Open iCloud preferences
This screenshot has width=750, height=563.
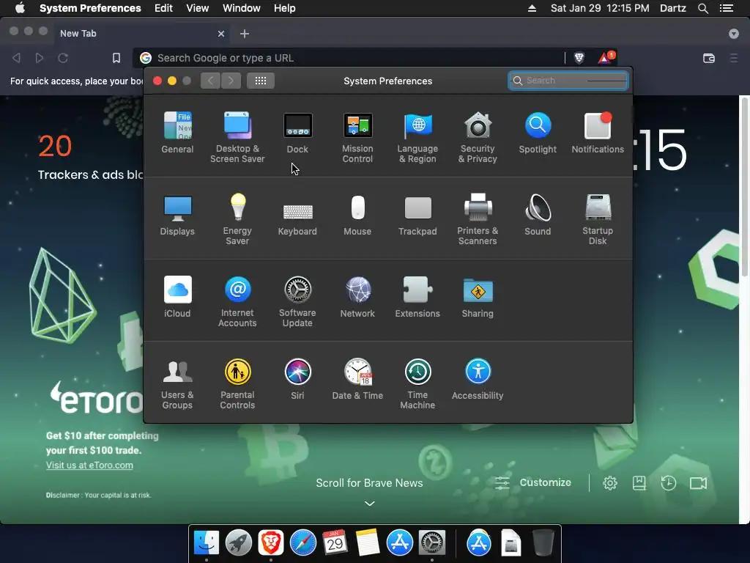coord(177,297)
